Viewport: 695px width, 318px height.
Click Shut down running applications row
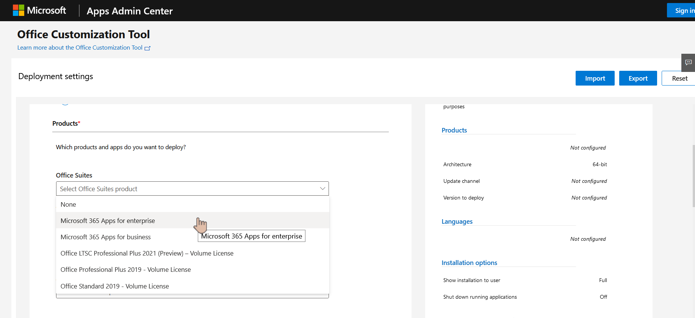pyautogui.click(x=525, y=297)
